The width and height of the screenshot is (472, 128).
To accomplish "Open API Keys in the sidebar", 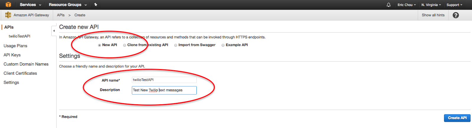I will [12, 55].
